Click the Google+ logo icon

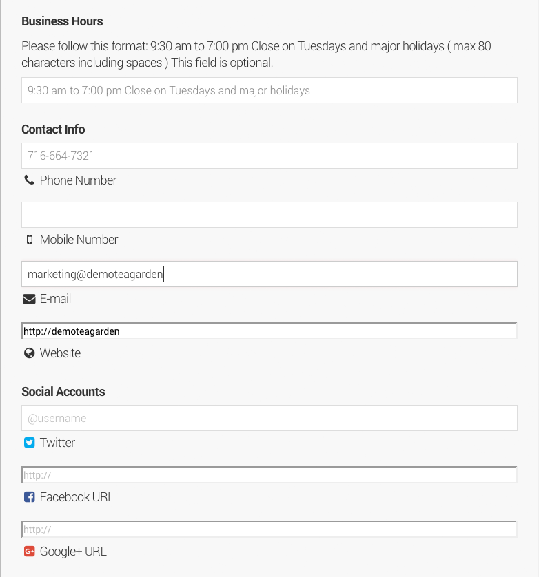(29, 552)
